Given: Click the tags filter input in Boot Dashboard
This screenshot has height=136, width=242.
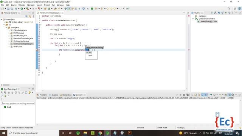Looking at the screenshot, I should 18,103.
